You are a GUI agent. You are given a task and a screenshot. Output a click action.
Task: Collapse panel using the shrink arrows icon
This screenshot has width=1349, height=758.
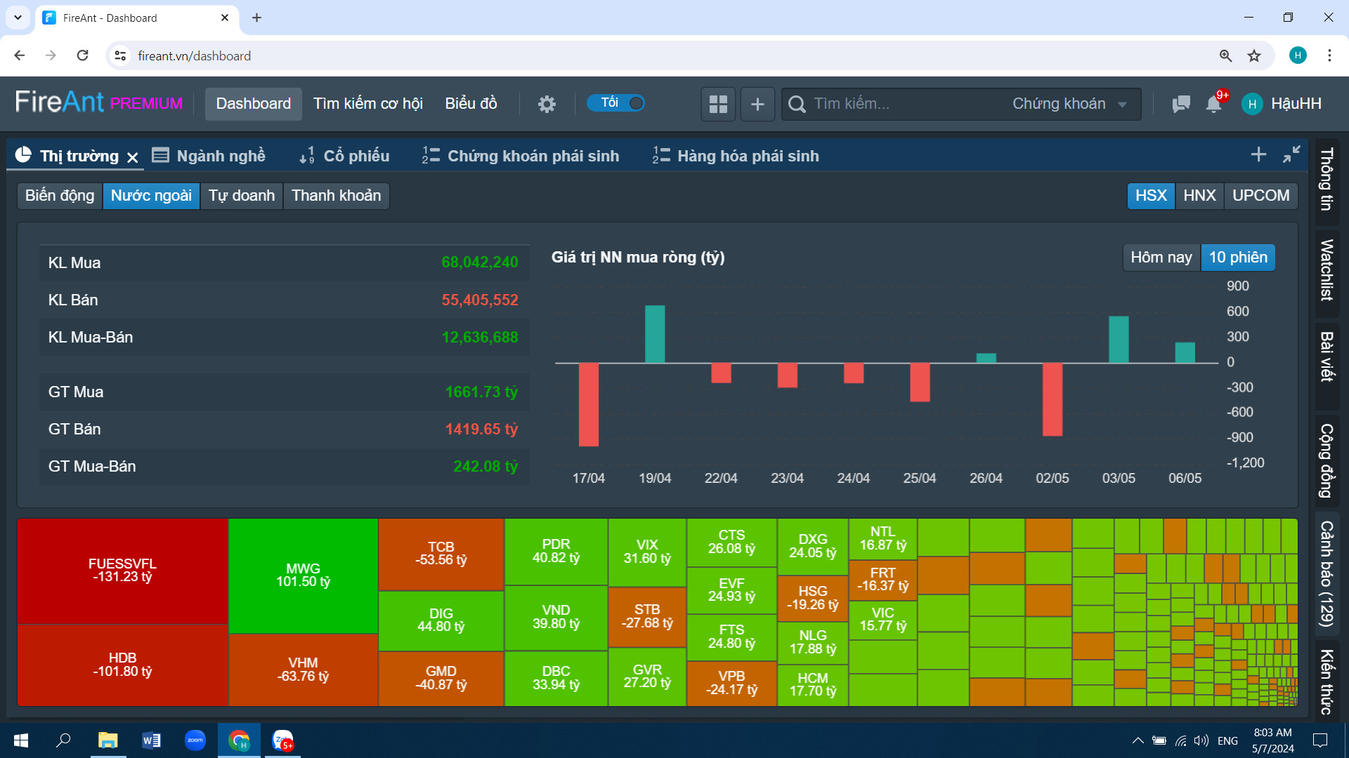1291,154
